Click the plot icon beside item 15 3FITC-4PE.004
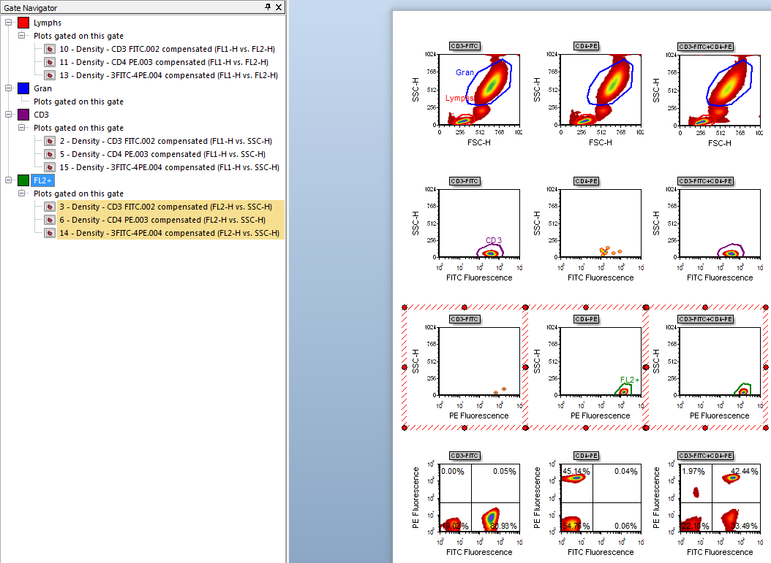The width and height of the screenshot is (771, 563). 50,167
